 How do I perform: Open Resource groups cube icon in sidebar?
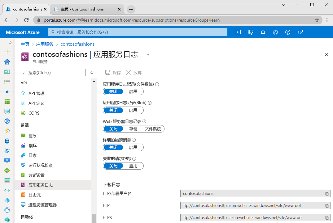7,111
